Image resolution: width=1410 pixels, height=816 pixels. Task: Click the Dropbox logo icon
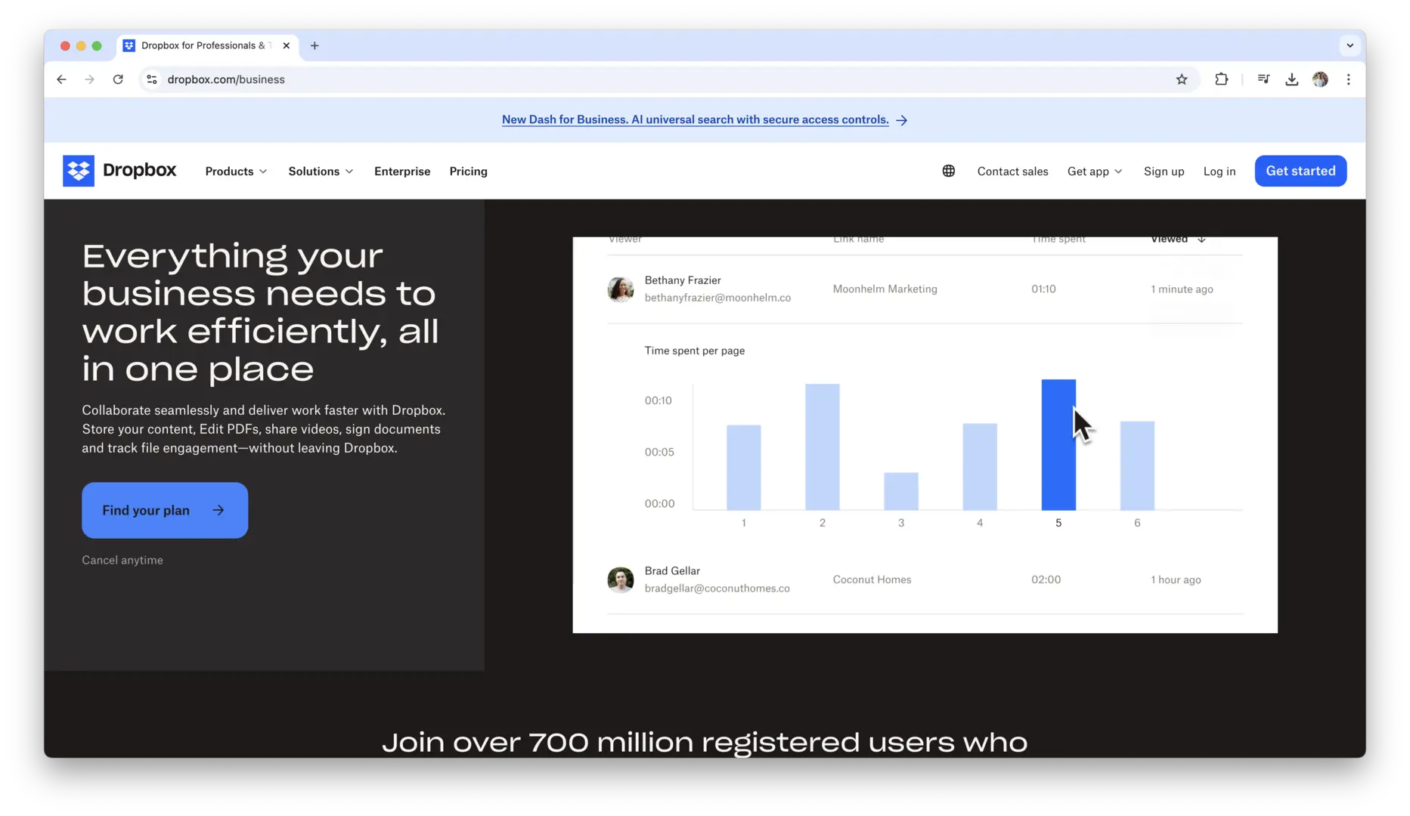coord(79,171)
